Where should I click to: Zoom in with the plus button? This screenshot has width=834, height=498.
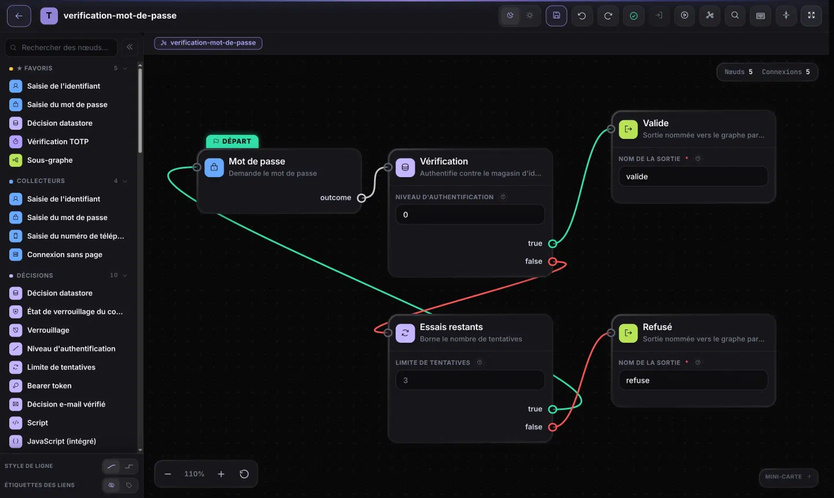point(221,474)
